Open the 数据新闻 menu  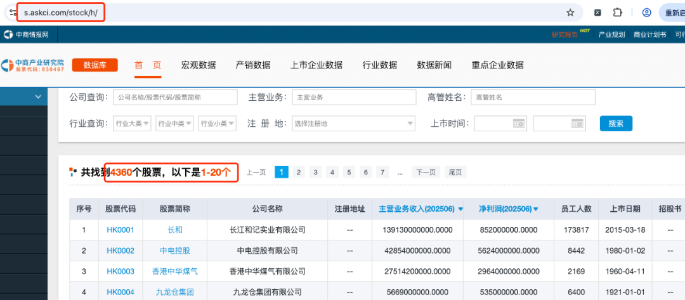[x=434, y=65]
